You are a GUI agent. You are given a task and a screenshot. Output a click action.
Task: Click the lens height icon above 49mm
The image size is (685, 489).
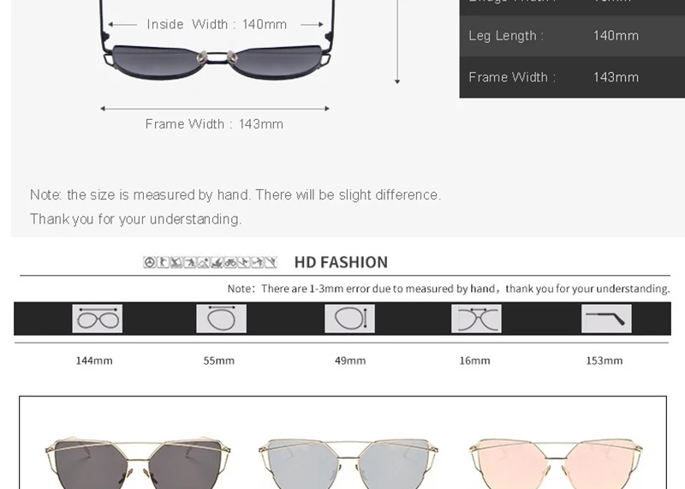(349, 319)
